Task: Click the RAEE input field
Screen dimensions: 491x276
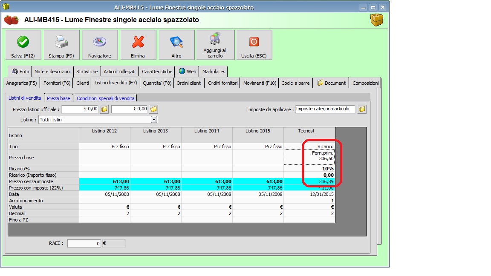Action: (x=84, y=243)
